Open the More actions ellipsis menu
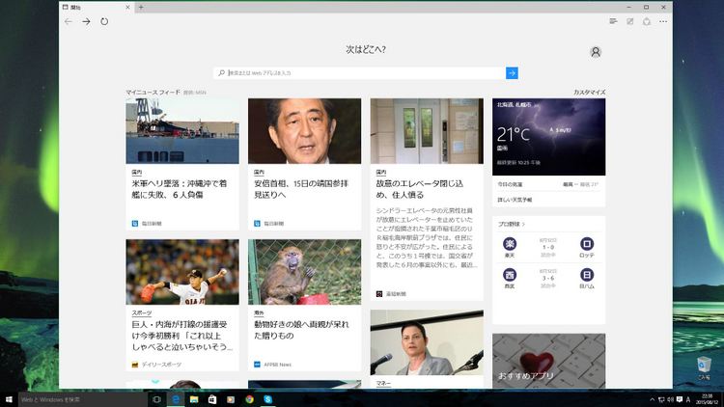The height and width of the screenshot is (407, 724). tap(663, 21)
